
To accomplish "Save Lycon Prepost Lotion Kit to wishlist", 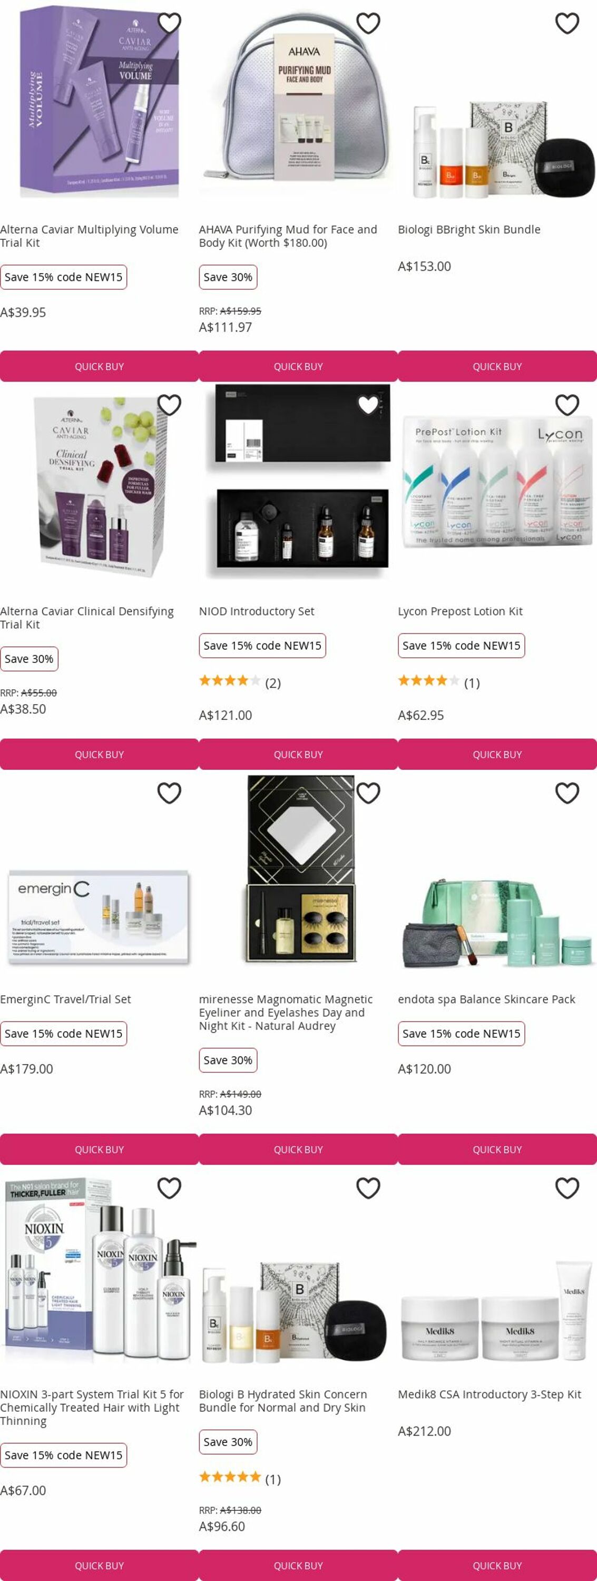I will click(x=567, y=405).
